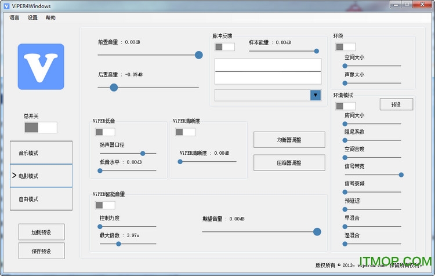Click the upper impulse response display box

click(268, 65)
